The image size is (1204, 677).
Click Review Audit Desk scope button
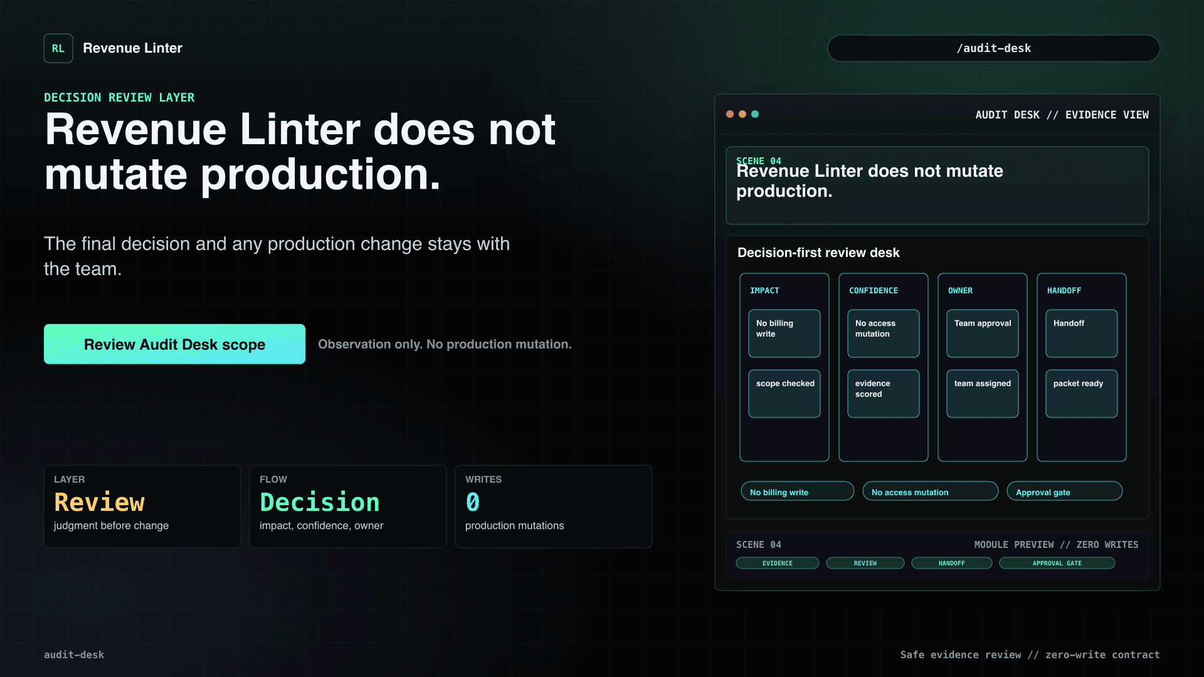(174, 344)
